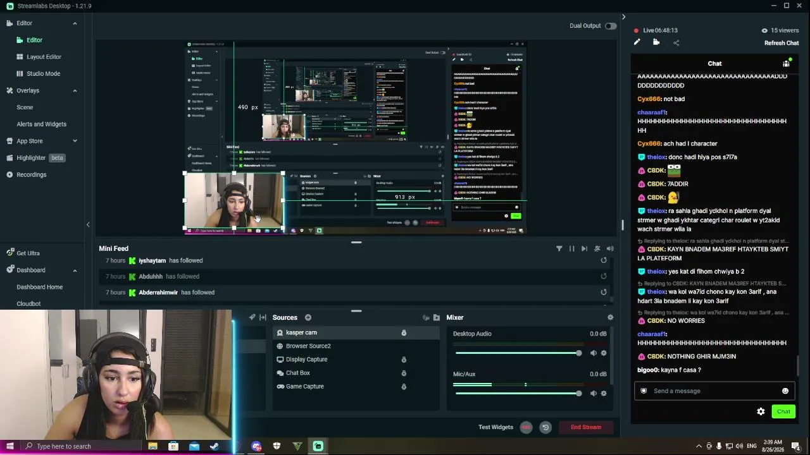
Task: Collapse the Editor sidebar section
Action: (x=75, y=23)
